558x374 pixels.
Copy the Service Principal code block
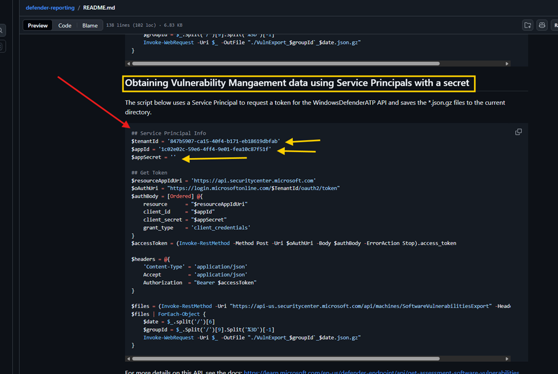point(519,132)
